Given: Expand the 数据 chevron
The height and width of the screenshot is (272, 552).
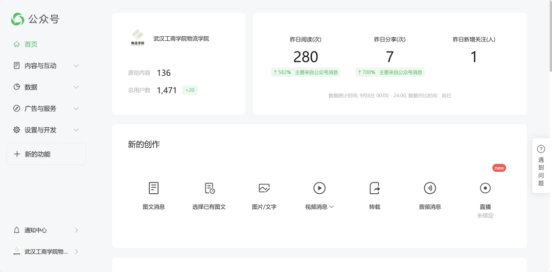Looking at the screenshot, I should point(76,87).
